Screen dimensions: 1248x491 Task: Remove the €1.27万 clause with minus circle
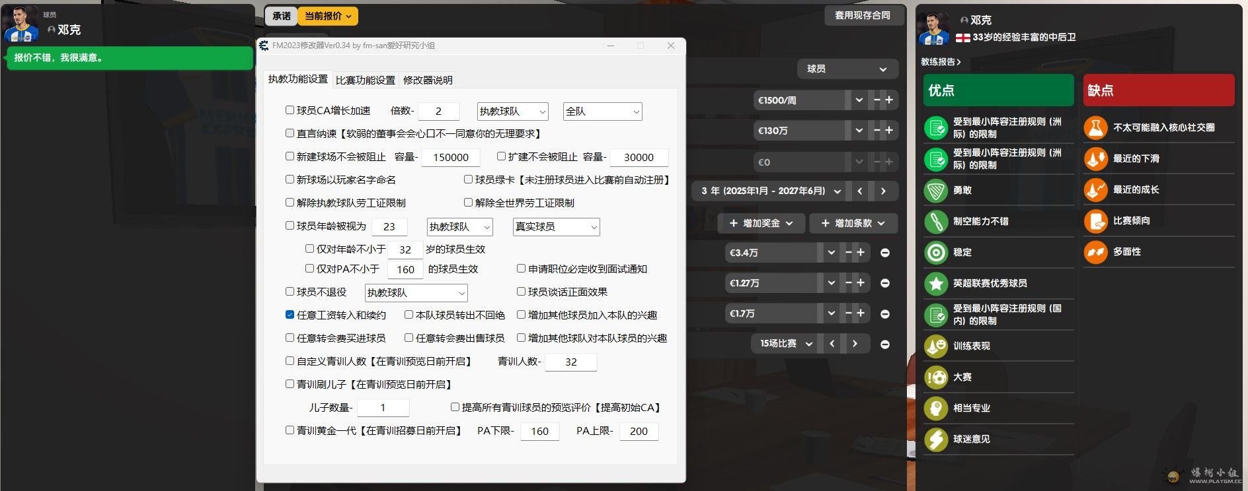tap(885, 283)
